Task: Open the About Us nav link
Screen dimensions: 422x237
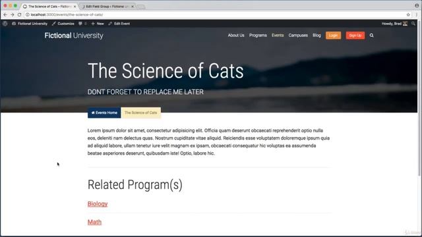Action: coord(236,35)
